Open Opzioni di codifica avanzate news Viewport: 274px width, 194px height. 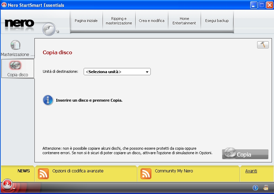point(78,171)
